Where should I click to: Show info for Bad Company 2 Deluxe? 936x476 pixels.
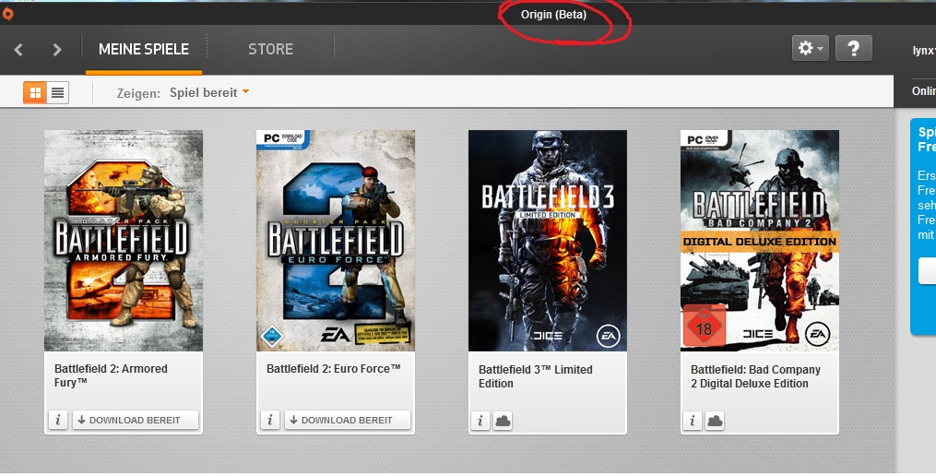[x=692, y=421]
